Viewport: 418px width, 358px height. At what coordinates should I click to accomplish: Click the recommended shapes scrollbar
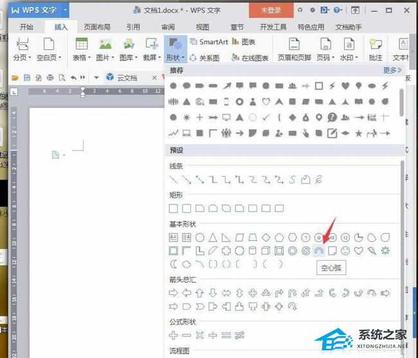click(x=401, y=103)
